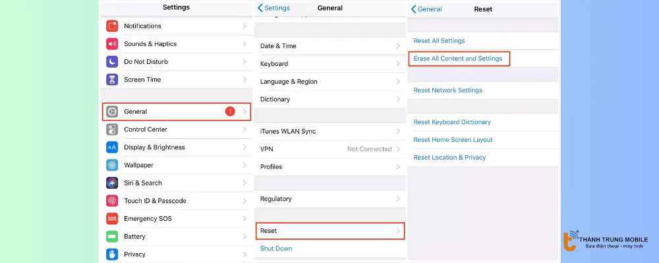Select the Display & Brightness label

pyautogui.click(x=154, y=147)
